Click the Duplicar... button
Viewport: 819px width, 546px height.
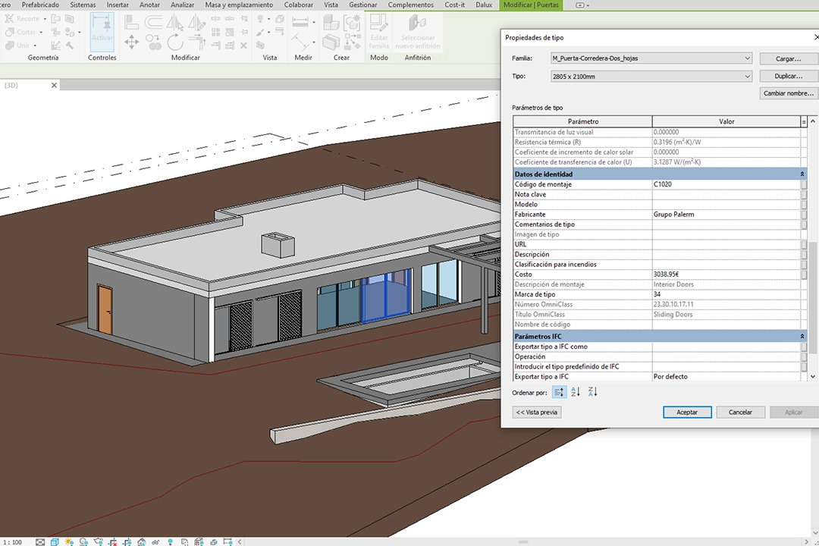tap(789, 77)
